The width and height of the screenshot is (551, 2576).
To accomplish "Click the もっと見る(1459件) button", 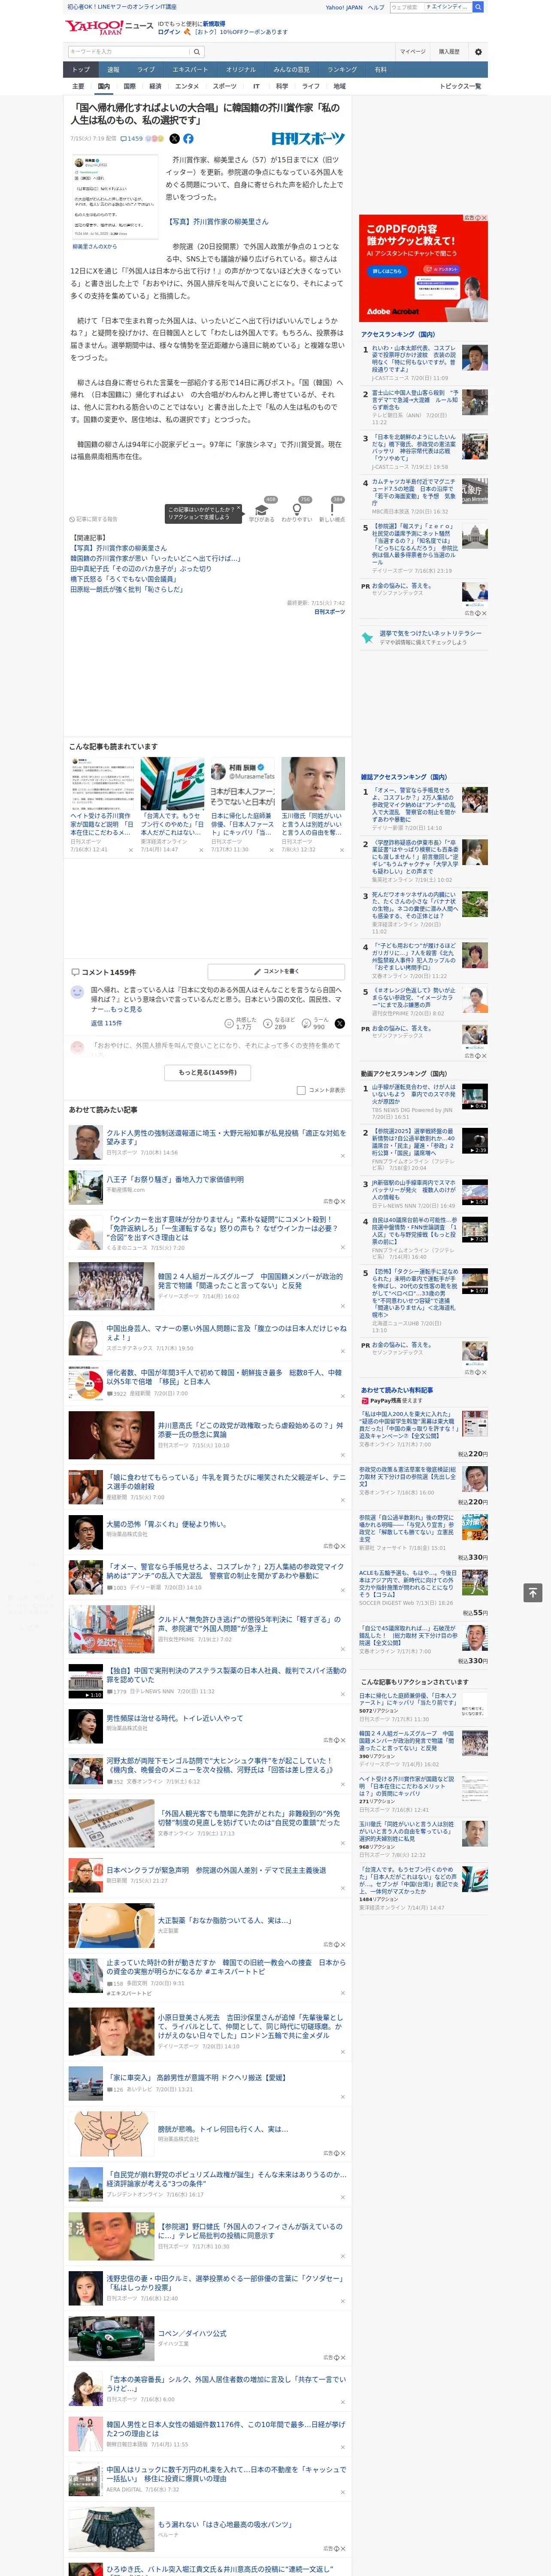I will [208, 1072].
